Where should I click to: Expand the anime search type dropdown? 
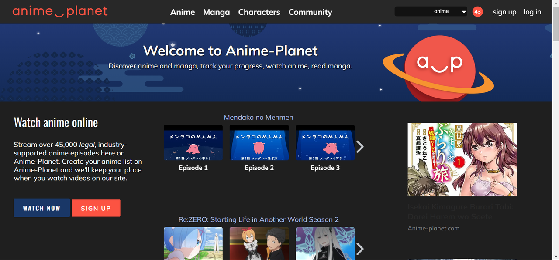[450, 11]
